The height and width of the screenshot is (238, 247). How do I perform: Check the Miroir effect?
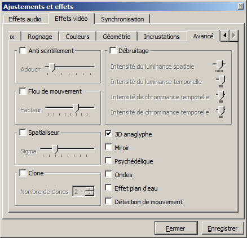(108, 147)
